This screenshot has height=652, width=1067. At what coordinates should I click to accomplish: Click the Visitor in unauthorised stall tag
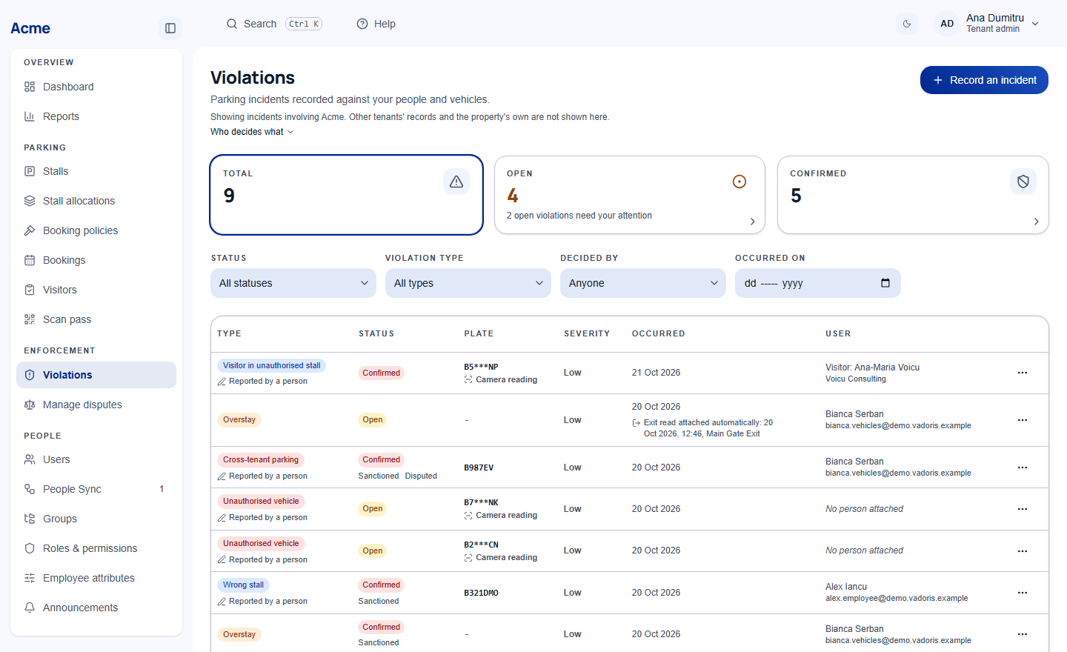(271, 365)
